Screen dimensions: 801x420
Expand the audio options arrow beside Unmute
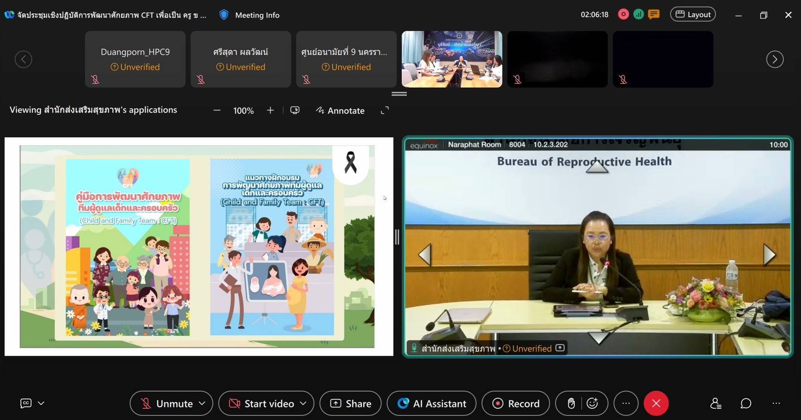(202, 403)
